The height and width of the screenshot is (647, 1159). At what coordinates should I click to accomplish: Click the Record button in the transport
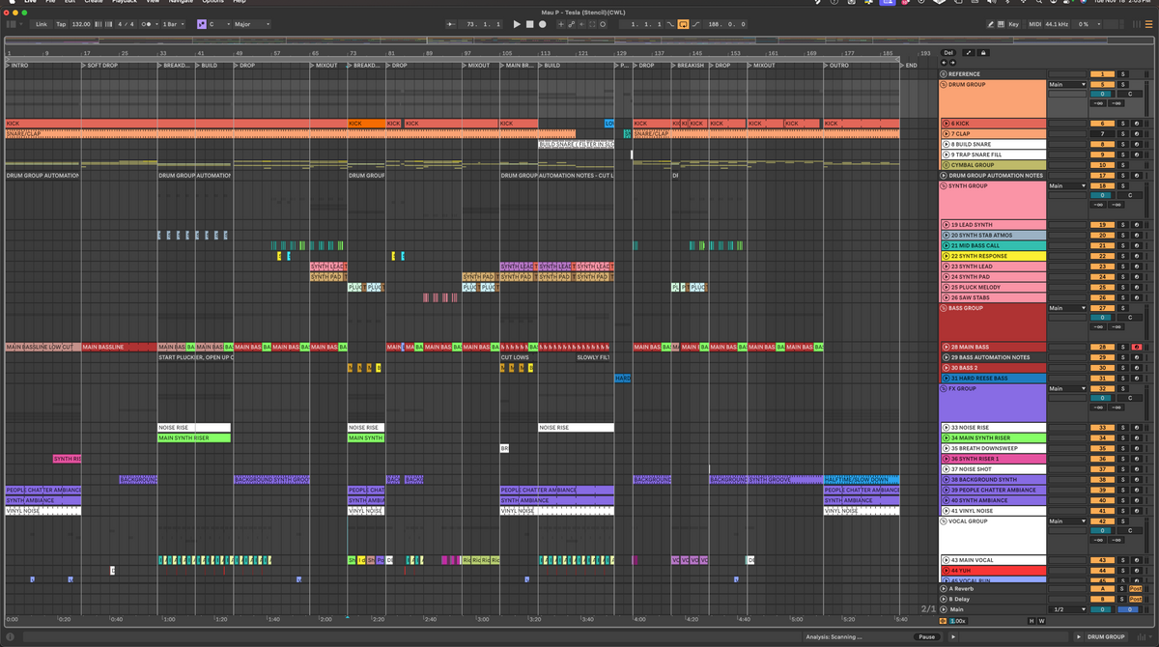[542, 24]
